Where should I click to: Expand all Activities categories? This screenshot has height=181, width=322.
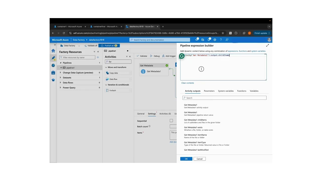coord(127,57)
